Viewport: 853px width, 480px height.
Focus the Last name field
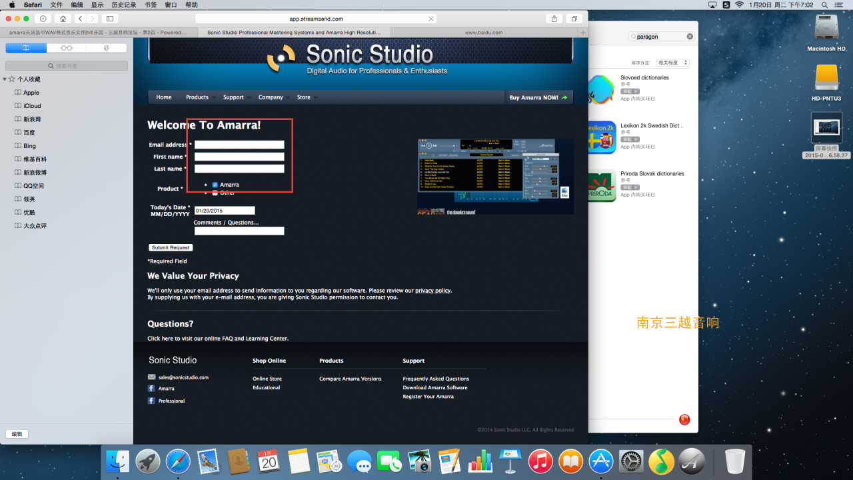[x=239, y=169]
